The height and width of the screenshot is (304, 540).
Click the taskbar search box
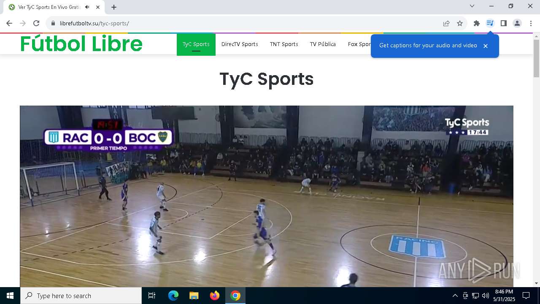coord(81,296)
